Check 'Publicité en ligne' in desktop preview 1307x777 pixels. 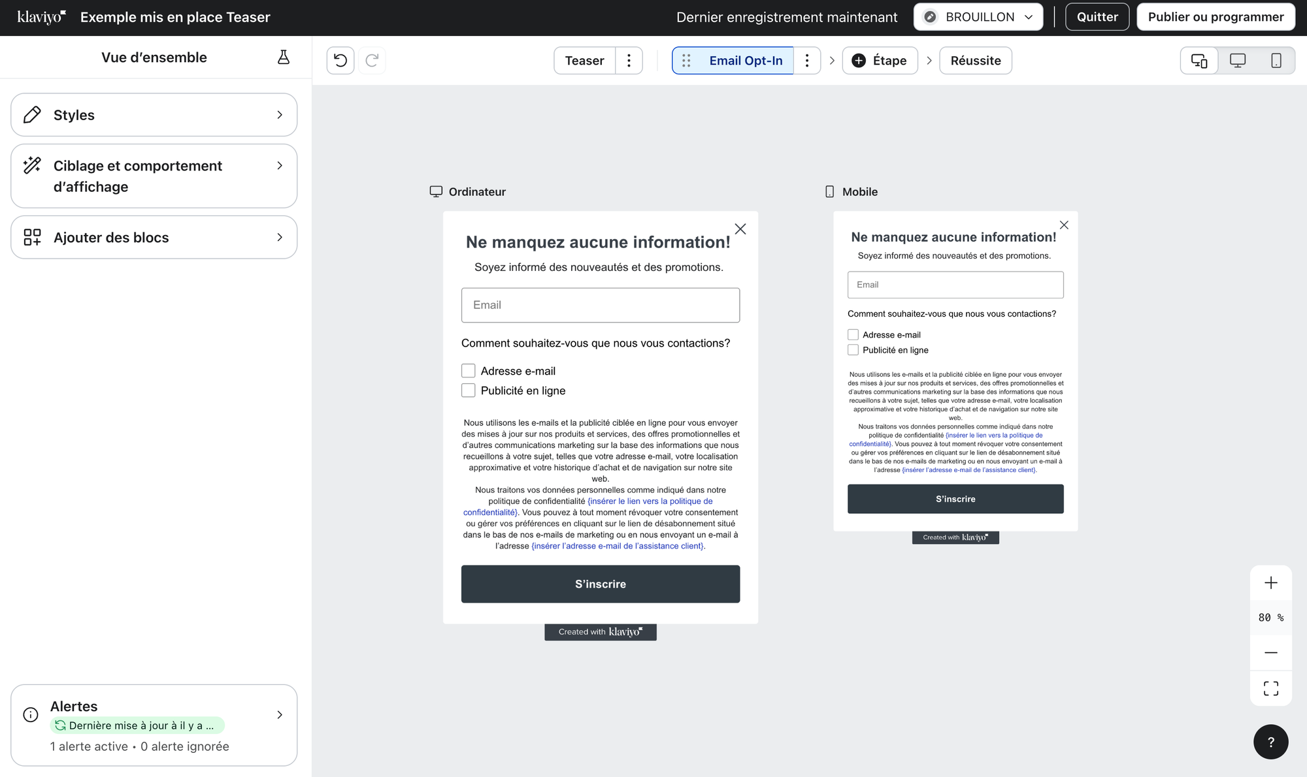469,390
